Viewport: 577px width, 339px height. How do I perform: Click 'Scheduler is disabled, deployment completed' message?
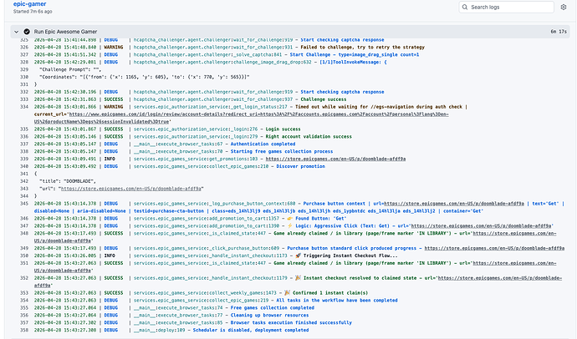pyautogui.click(x=251, y=330)
